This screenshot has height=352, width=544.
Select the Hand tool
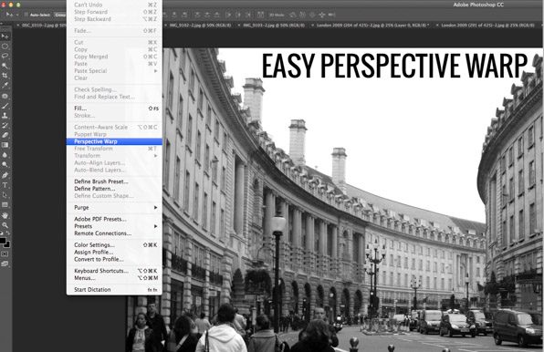point(5,215)
